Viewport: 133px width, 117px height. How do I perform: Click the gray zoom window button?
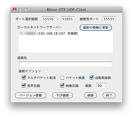tap(26, 10)
